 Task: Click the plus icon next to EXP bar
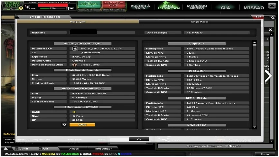[71, 8]
